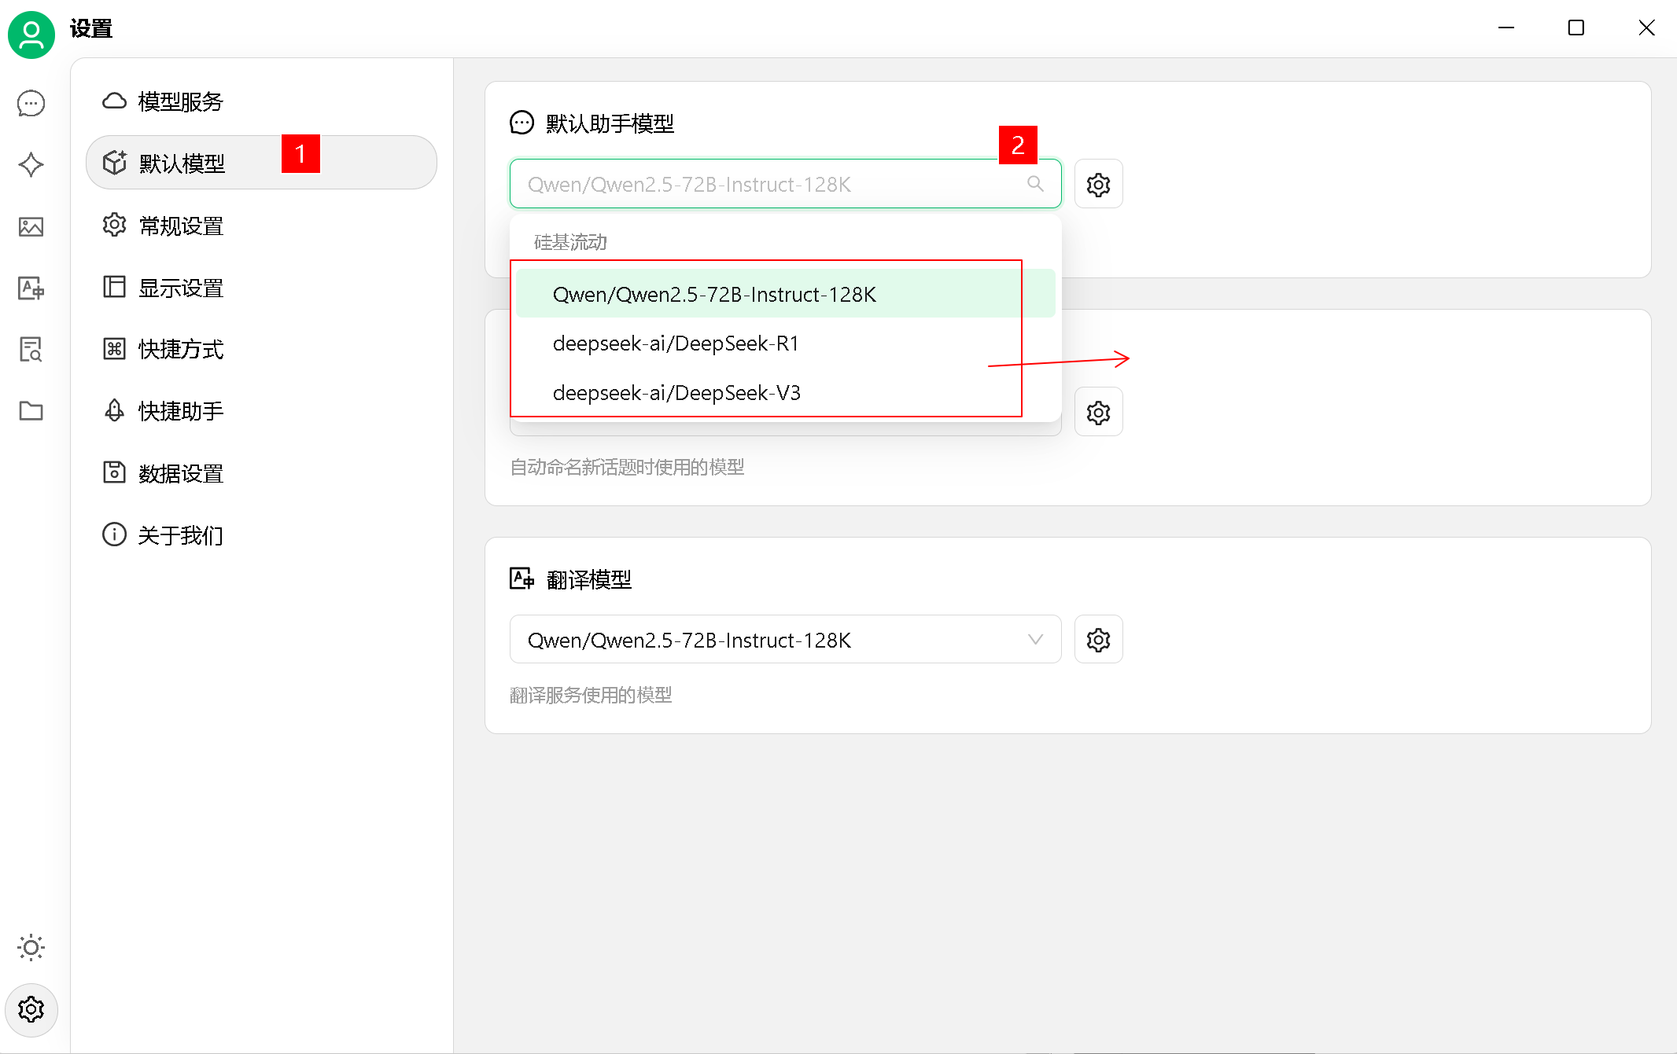Open 常规设置 settings menu
The image size is (1677, 1054).
[181, 226]
